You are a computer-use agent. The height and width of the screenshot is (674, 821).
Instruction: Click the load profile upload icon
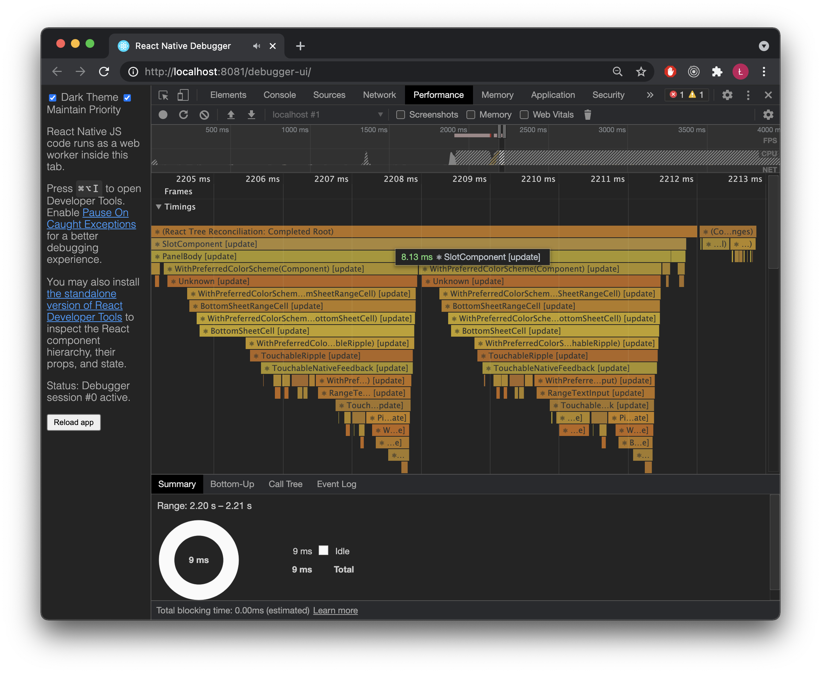coord(231,115)
